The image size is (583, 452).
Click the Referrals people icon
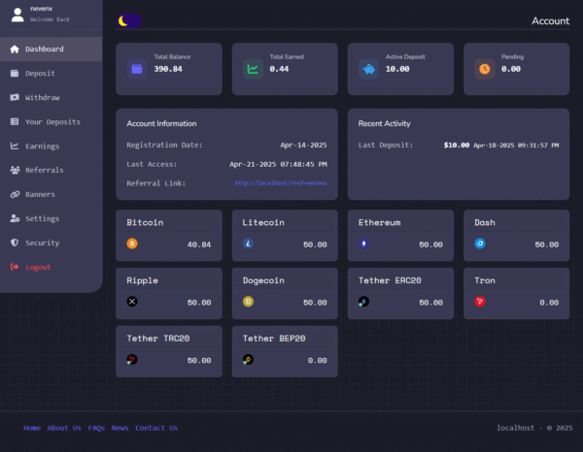(15, 170)
